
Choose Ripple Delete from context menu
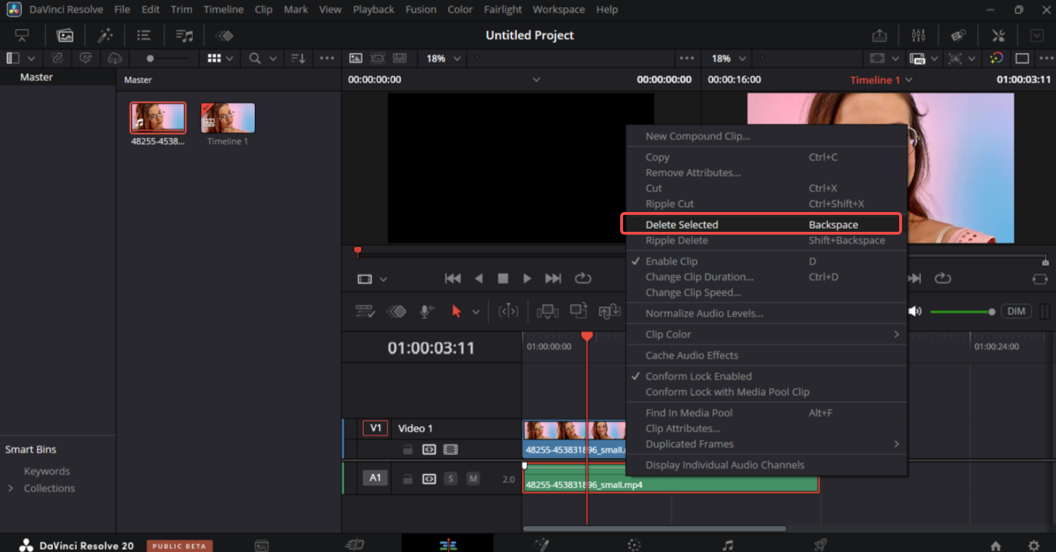coord(766,240)
